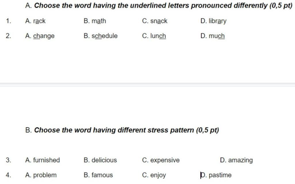Choose option C. enjoy
The height and width of the screenshot is (184, 295).
[x=154, y=175]
